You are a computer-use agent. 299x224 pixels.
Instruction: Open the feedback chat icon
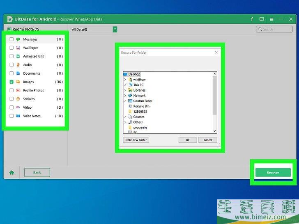262,19
